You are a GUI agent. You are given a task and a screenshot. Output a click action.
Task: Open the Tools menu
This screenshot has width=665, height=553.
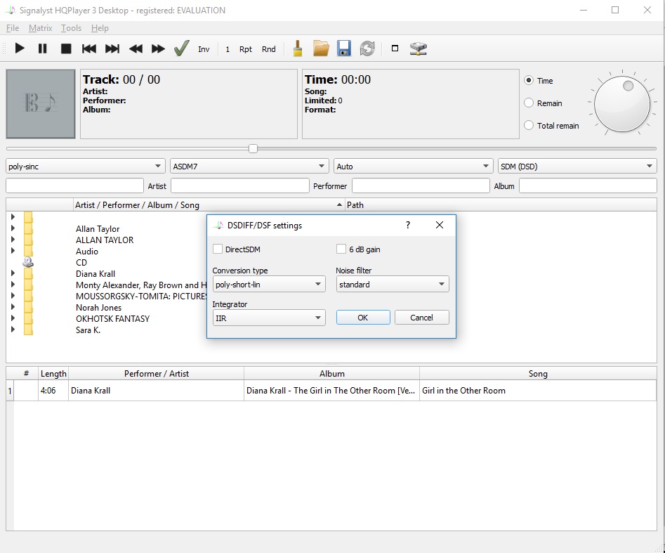point(71,28)
